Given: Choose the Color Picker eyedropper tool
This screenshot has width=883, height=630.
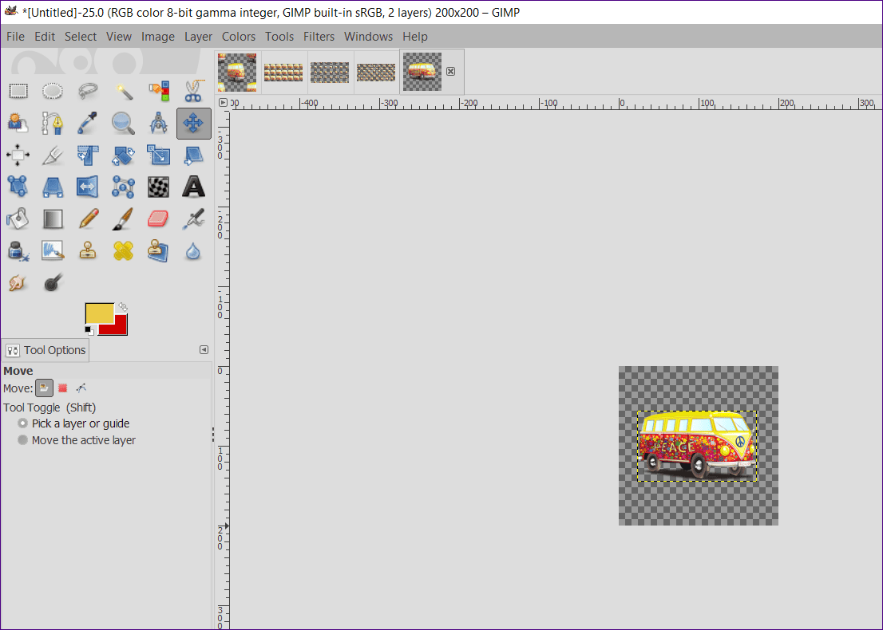Looking at the screenshot, I should [x=88, y=123].
